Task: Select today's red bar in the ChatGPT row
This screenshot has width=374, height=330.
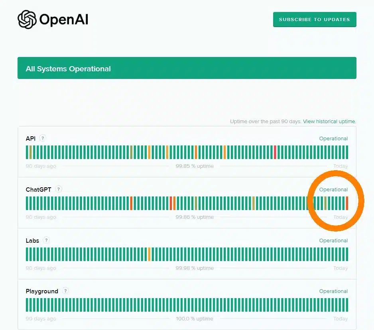Action: click(347, 203)
